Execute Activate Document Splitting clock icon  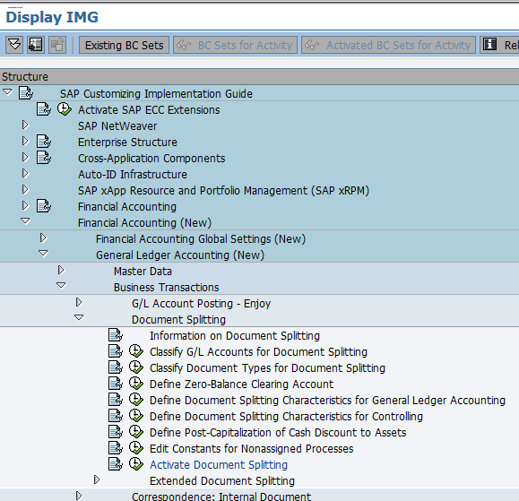[136, 464]
